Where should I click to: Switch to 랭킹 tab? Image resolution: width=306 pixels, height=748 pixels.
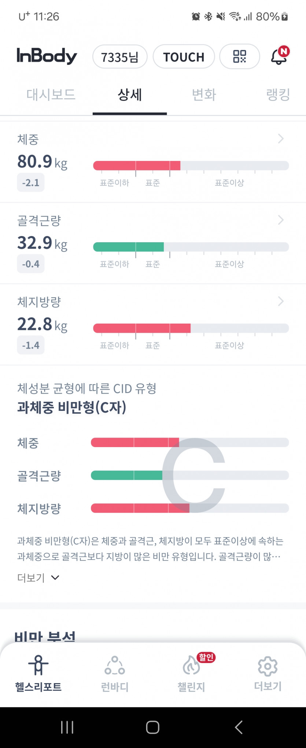point(278,95)
